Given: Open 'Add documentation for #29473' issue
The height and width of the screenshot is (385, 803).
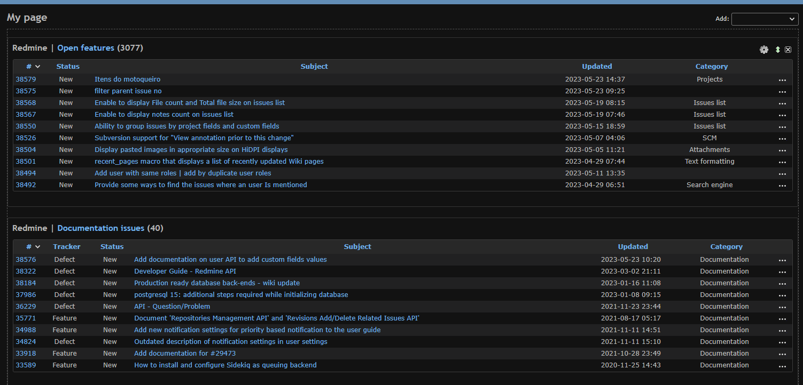Looking at the screenshot, I should 185,354.
